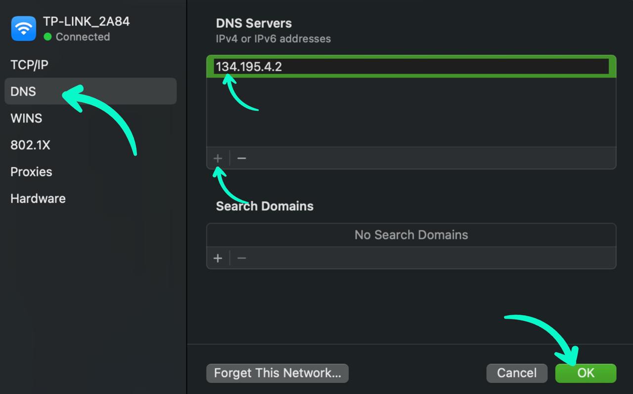This screenshot has width=633, height=394.
Task: Click the search domains minus button
Action: click(241, 258)
